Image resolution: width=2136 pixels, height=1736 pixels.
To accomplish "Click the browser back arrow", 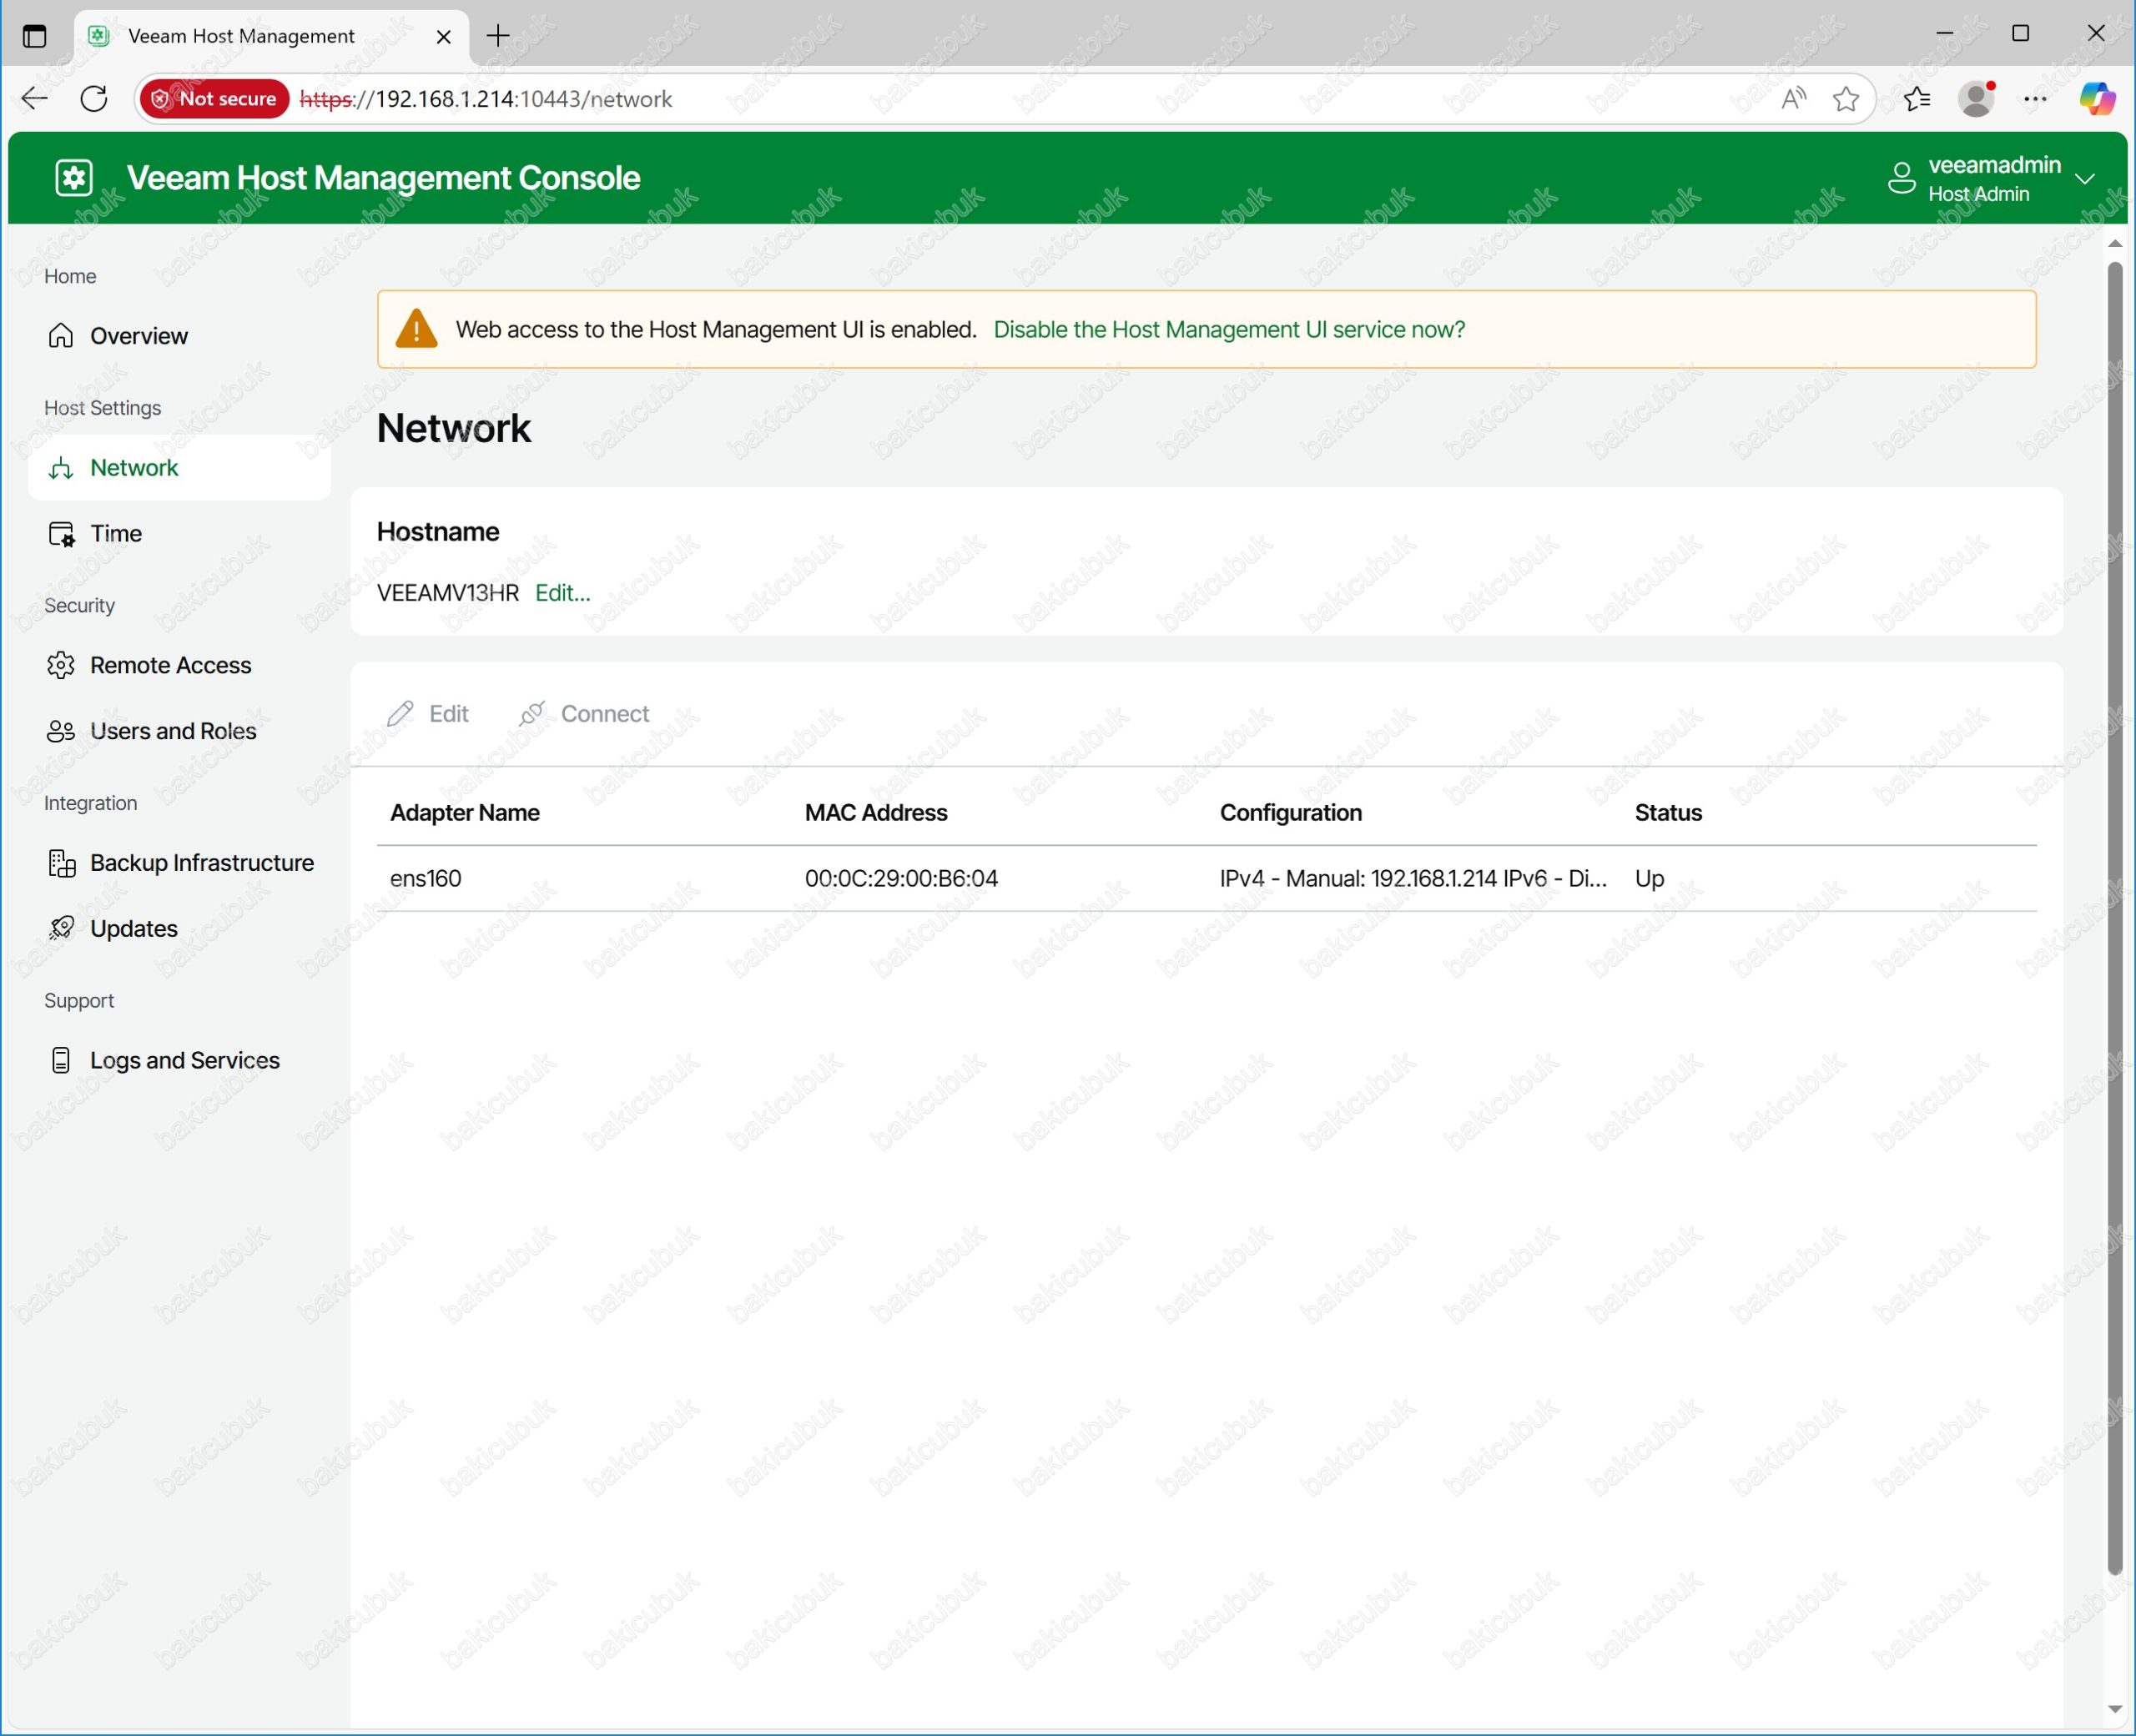I will point(35,98).
